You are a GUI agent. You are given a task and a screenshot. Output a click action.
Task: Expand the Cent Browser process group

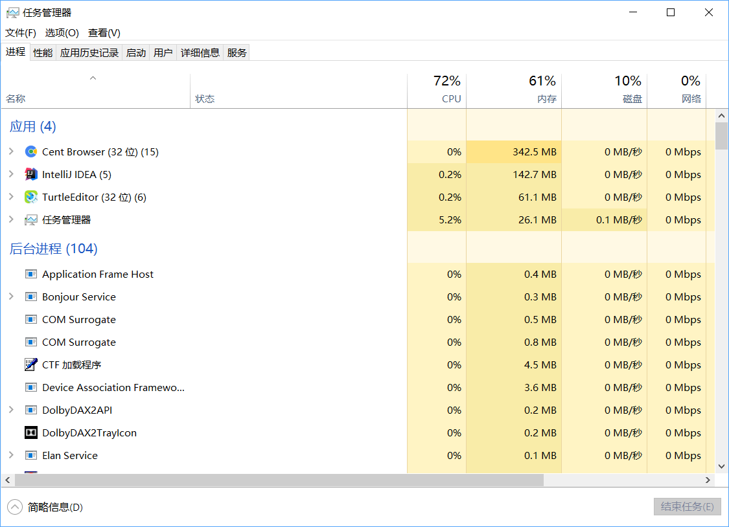coord(11,151)
